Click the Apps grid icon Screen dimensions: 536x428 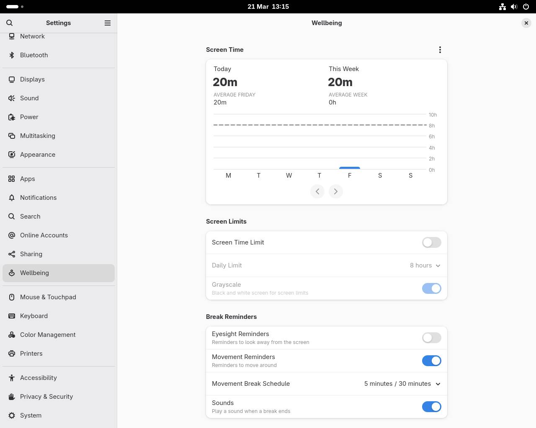pos(12,179)
